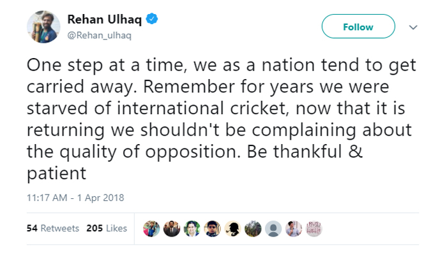The width and height of the screenshot is (447, 255).
Task: Click the Rehan Ulhaq display name
Action: (104, 20)
